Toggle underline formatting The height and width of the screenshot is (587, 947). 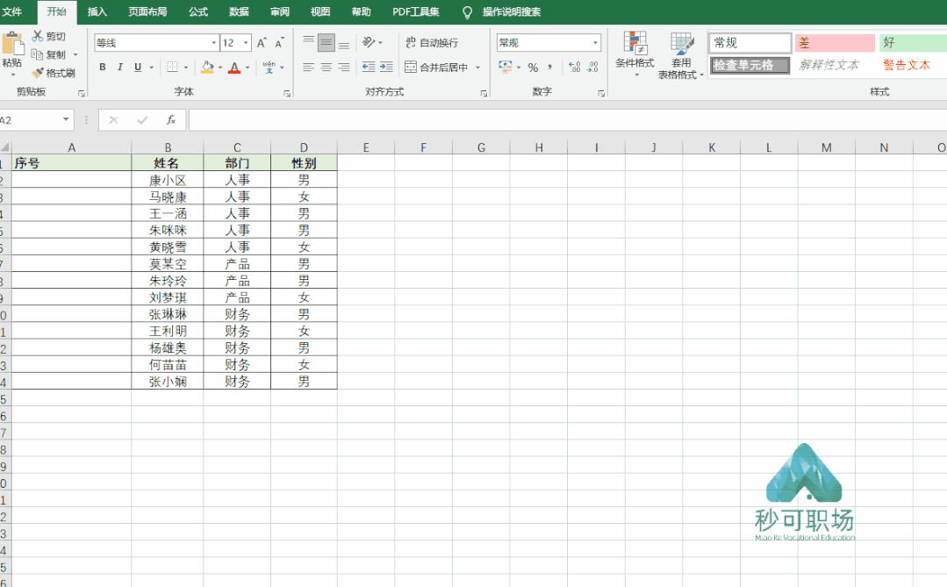click(x=137, y=66)
